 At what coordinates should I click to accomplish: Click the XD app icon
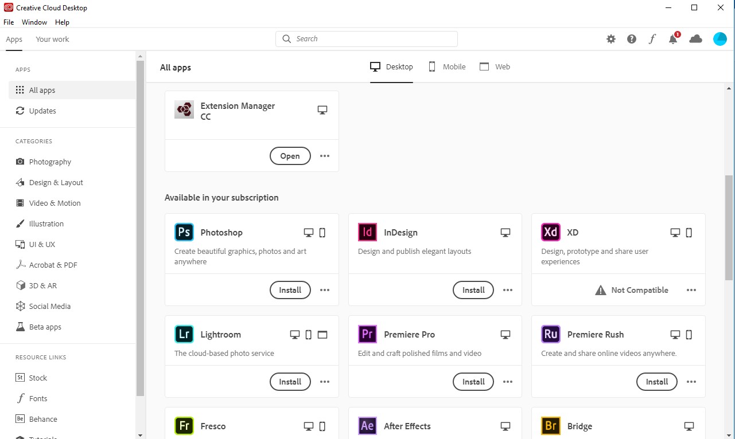click(551, 232)
